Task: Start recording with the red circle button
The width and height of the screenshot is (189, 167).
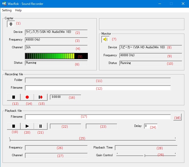Action: pos(27,97)
